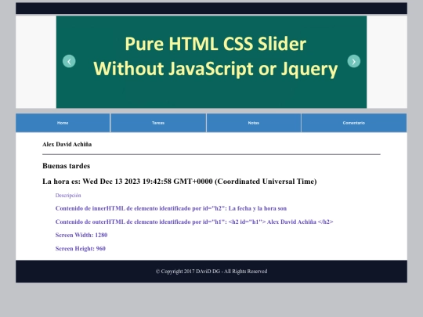The height and width of the screenshot is (317, 423).
Task: Click the Screen Height: 960 text
Action: 81,249
